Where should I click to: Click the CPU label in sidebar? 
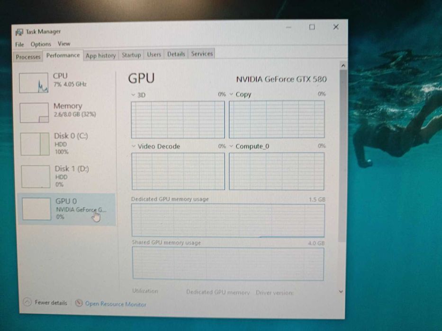(60, 76)
